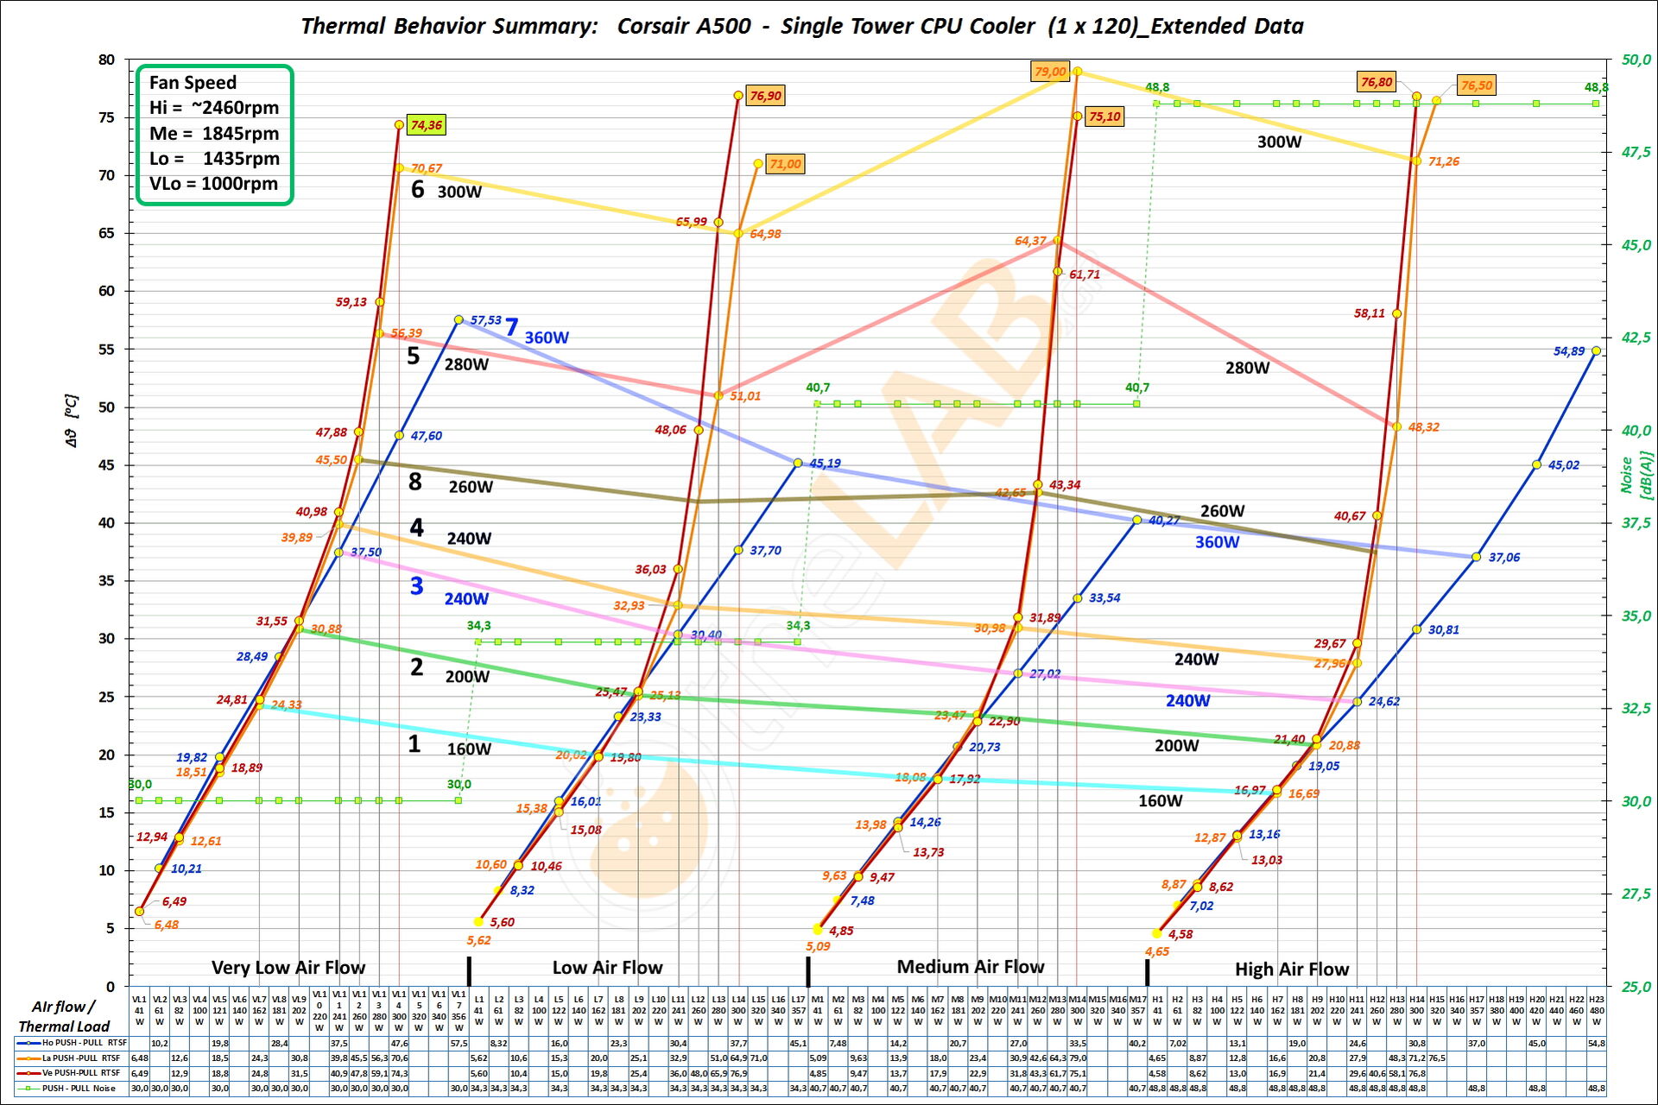The height and width of the screenshot is (1105, 1658).
Task: Click the 25,0 tick on right axis
Action: pos(1636,986)
